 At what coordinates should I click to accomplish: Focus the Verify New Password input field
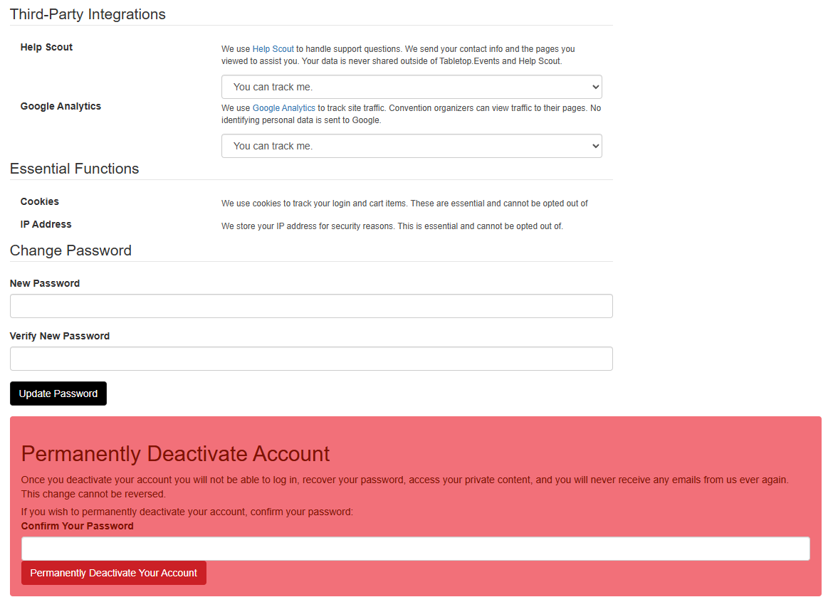coord(311,358)
